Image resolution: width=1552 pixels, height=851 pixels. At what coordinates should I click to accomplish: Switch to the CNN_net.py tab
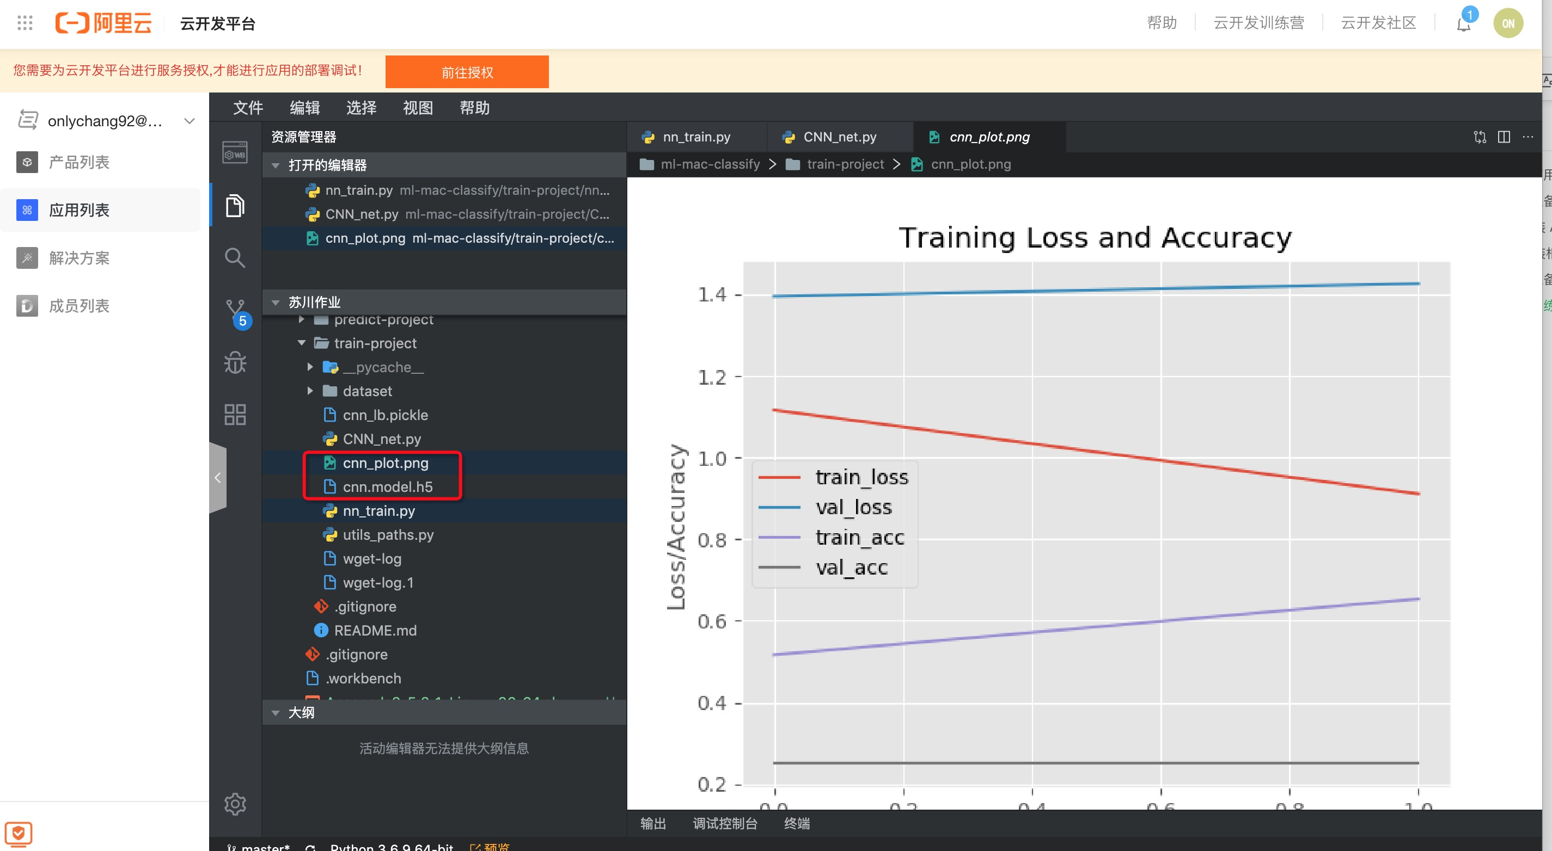(x=839, y=137)
